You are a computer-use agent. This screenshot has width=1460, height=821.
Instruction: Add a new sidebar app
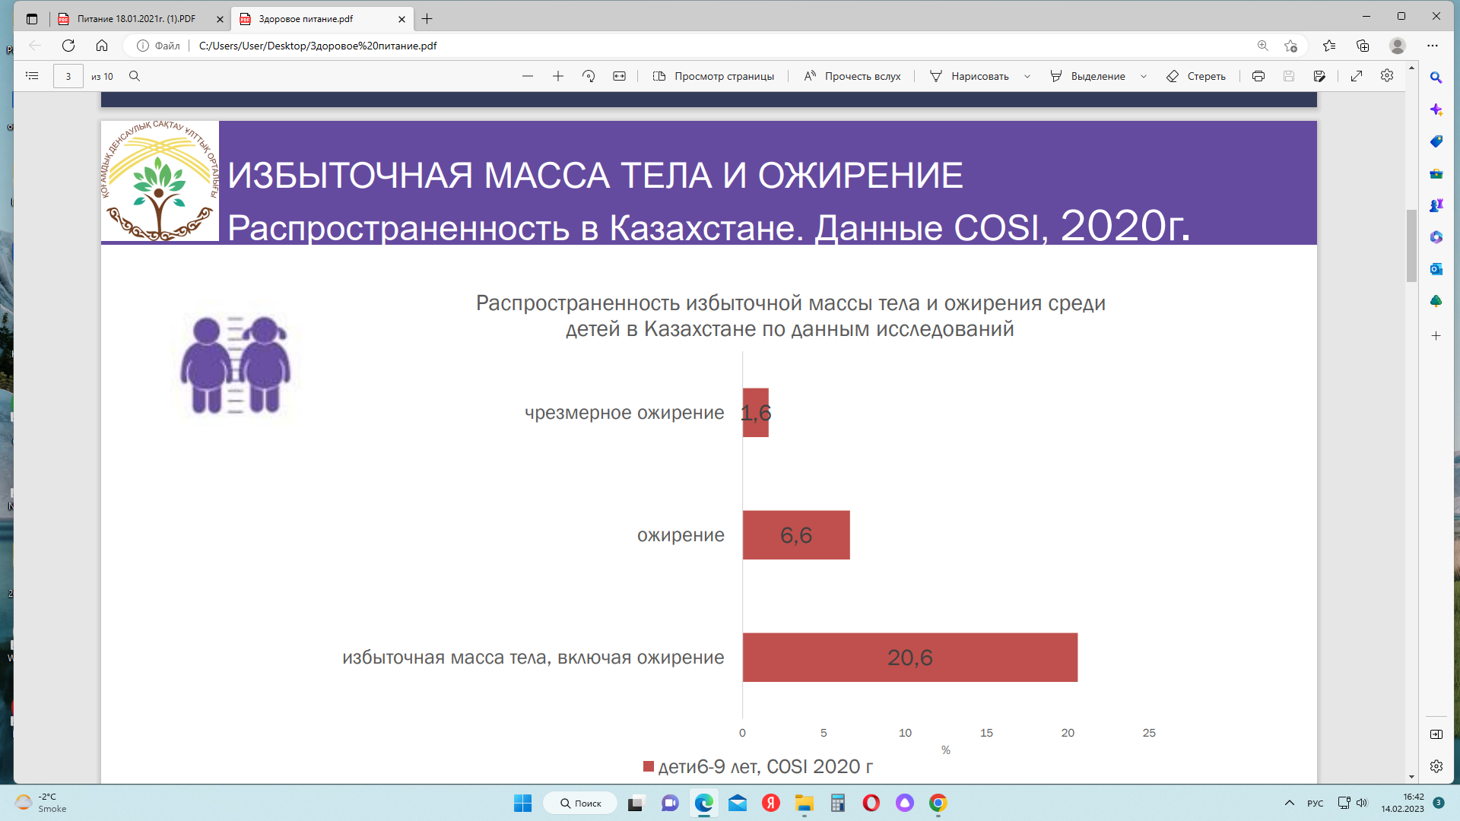click(1436, 335)
